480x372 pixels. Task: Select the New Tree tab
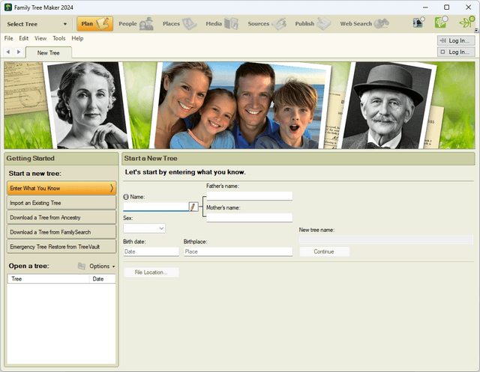pos(48,52)
